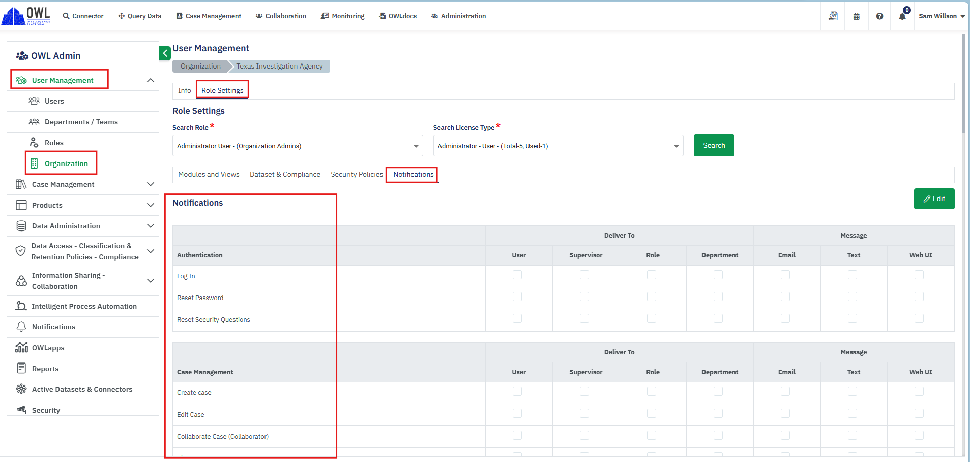The width and height of the screenshot is (970, 462).
Task: Collapse the User Management section chevron
Action: pos(151,80)
